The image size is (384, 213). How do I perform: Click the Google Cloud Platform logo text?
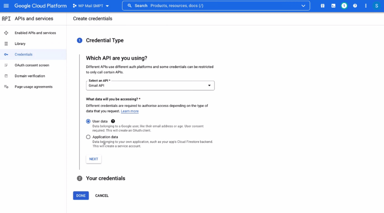[40, 6]
